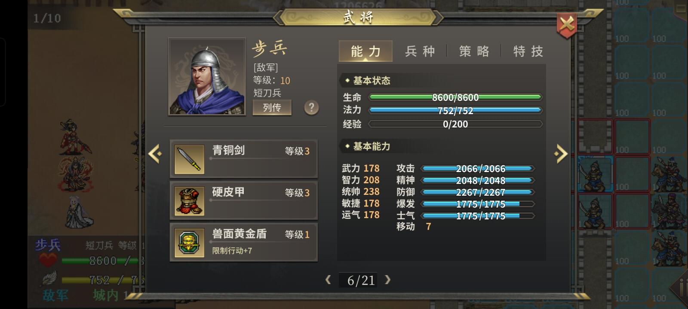Click the hard leather armor icon
This screenshot has width=688, height=309.
pyautogui.click(x=190, y=201)
